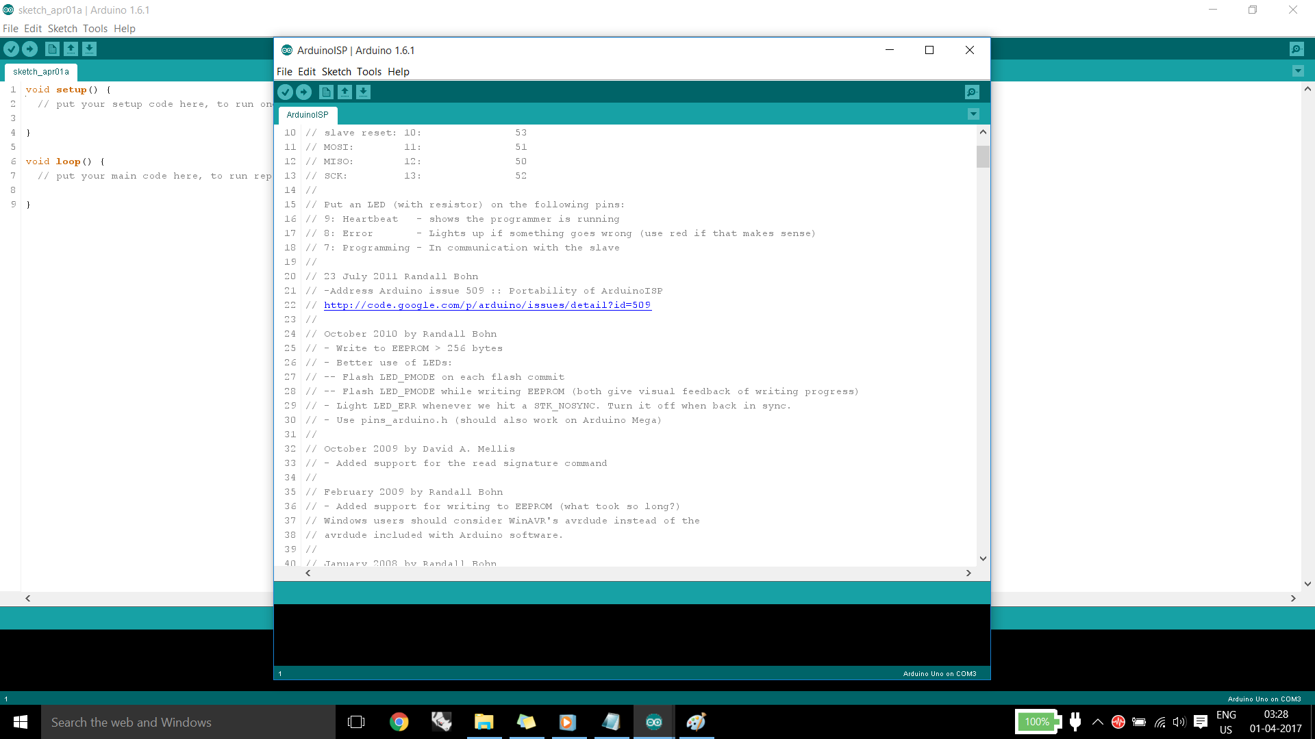This screenshot has height=739, width=1315.
Task: Click scroll right arrow in sketch_apr01a editor
Action: click(x=1293, y=598)
